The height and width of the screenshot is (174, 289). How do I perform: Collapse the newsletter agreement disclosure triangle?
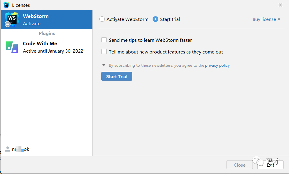click(104, 65)
